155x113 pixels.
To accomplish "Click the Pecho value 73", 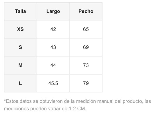I will click(x=86, y=65).
